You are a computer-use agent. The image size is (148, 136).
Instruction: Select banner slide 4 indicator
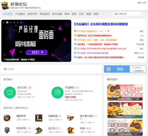point(14,22)
